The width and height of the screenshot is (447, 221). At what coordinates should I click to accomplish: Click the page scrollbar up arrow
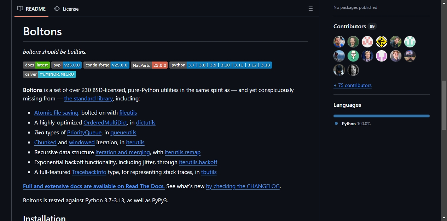[444, 3]
